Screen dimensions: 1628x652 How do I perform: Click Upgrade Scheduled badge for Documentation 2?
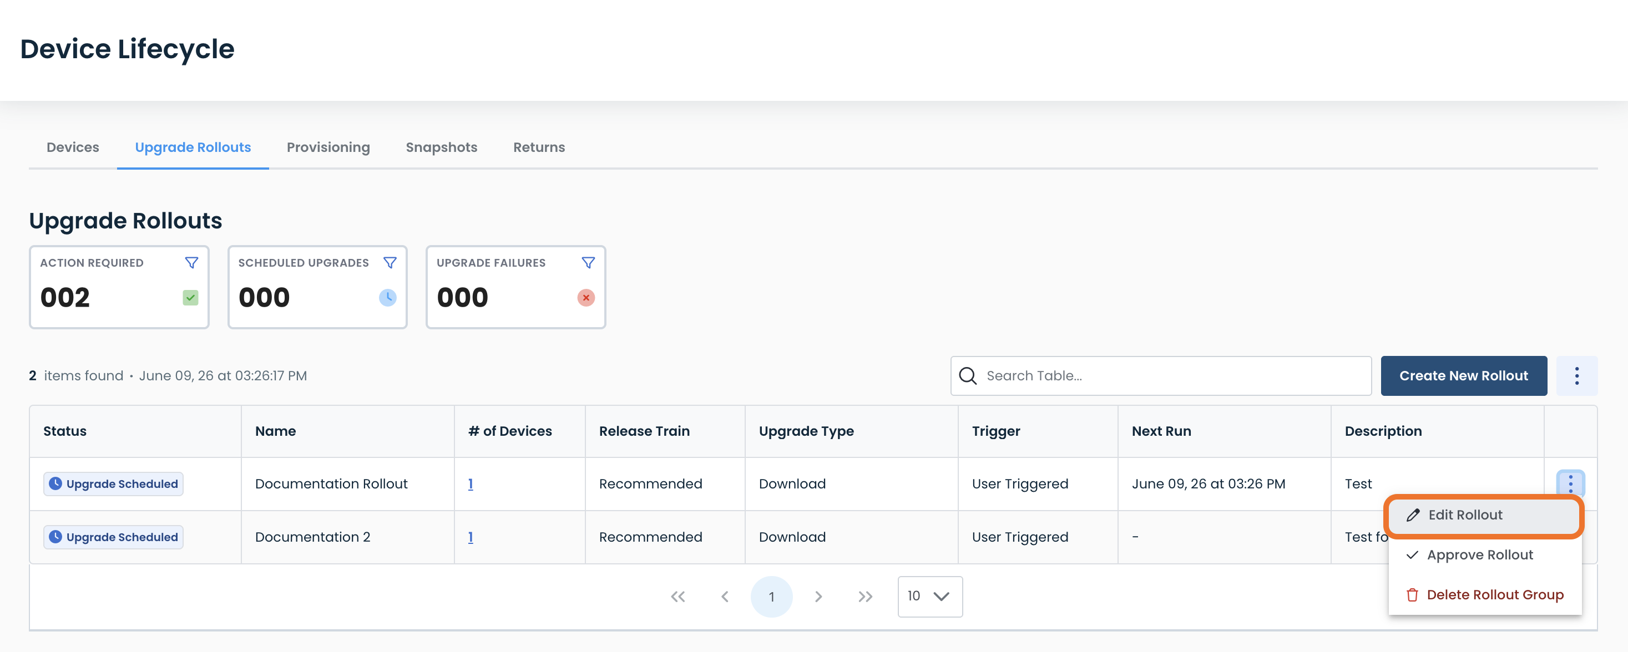[x=113, y=537]
